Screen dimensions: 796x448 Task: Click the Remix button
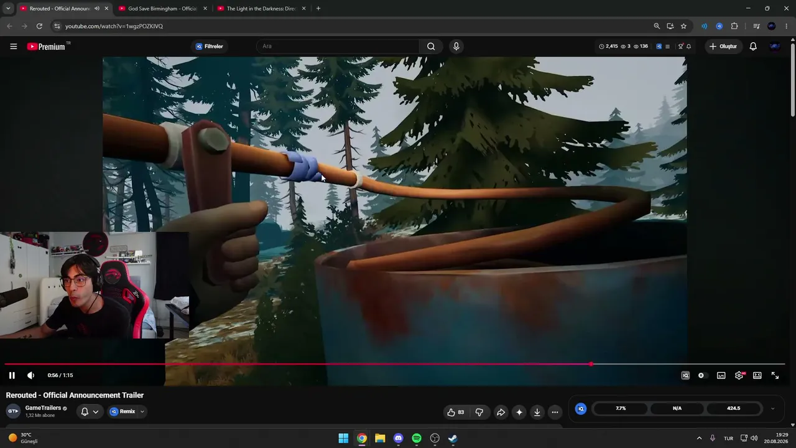pos(123,411)
